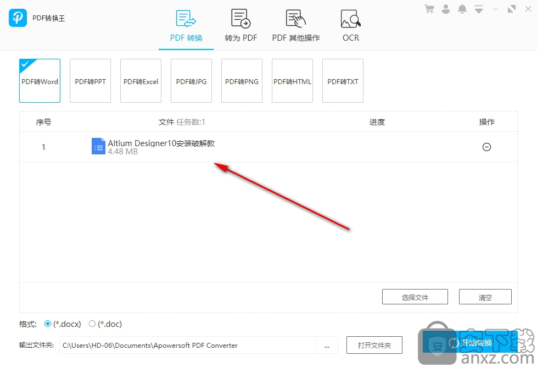Click the 4.48 MB file size text
The image size is (537, 367).
(122, 152)
